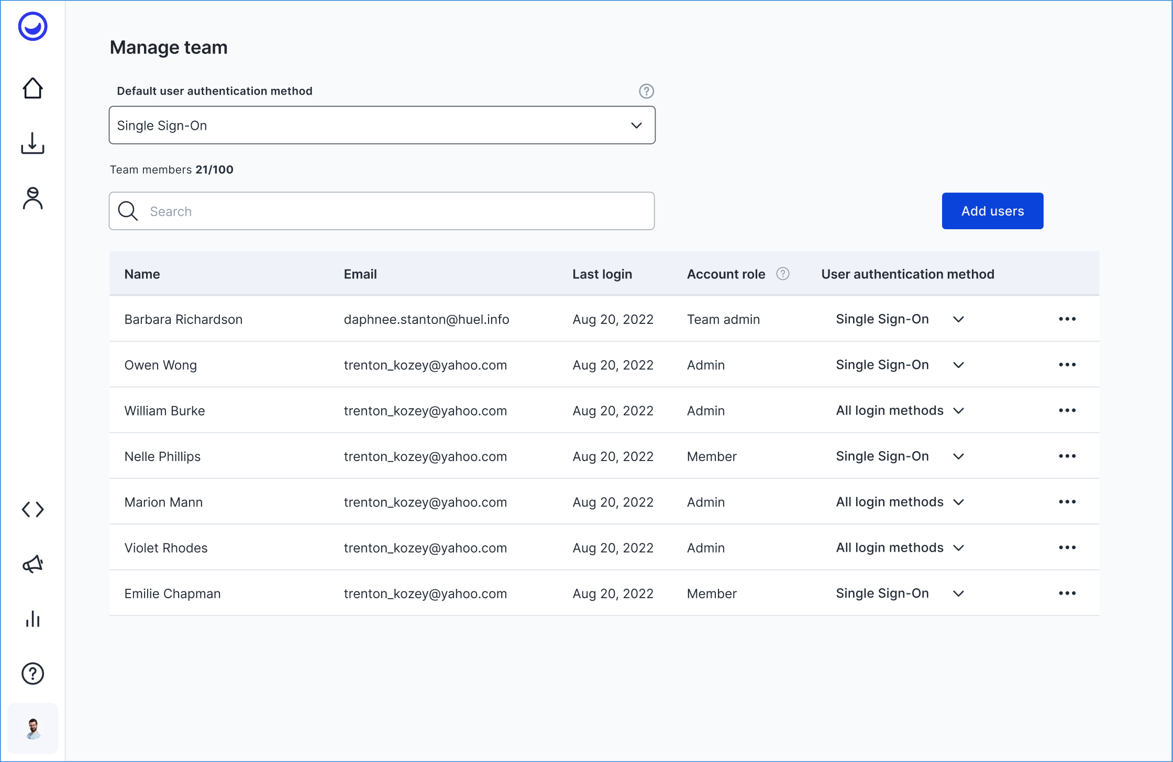Click the home icon in sidebar
Screen dimensions: 1173x762
(x=32, y=88)
